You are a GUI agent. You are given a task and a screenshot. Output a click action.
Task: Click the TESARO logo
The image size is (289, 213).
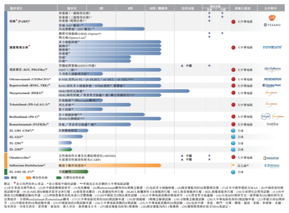point(272,25)
